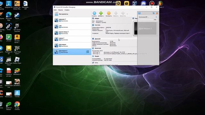Open Media Player Classic shortcut
The height and width of the screenshot is (115, 205).
(x=9, y=61)
